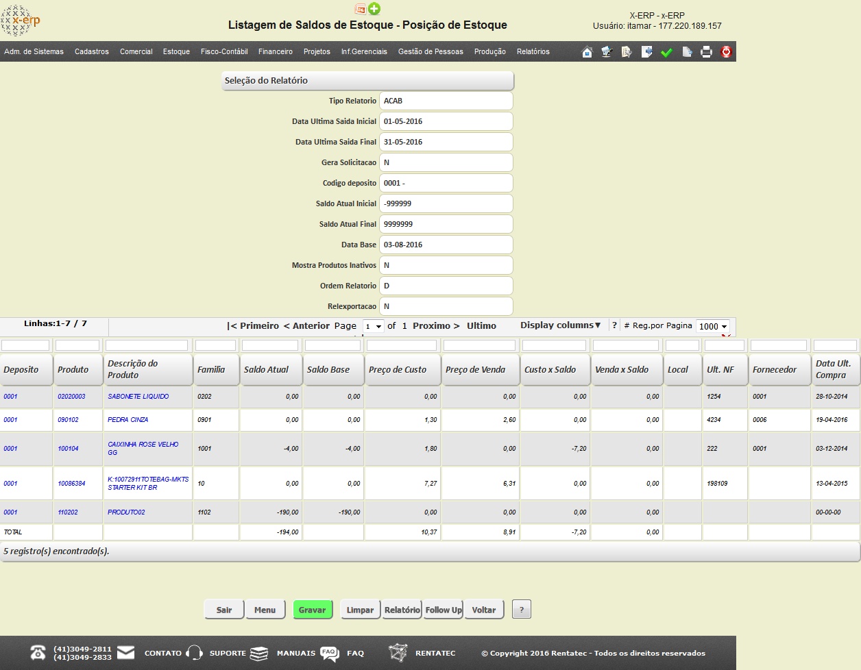Click the orange PowerPoint presentation icon

pos(361,9)
